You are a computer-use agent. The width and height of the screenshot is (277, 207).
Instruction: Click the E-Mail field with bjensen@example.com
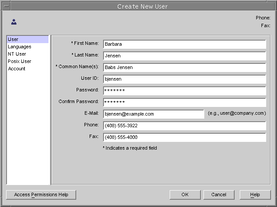pyautogui.click(x=154, y=114)
